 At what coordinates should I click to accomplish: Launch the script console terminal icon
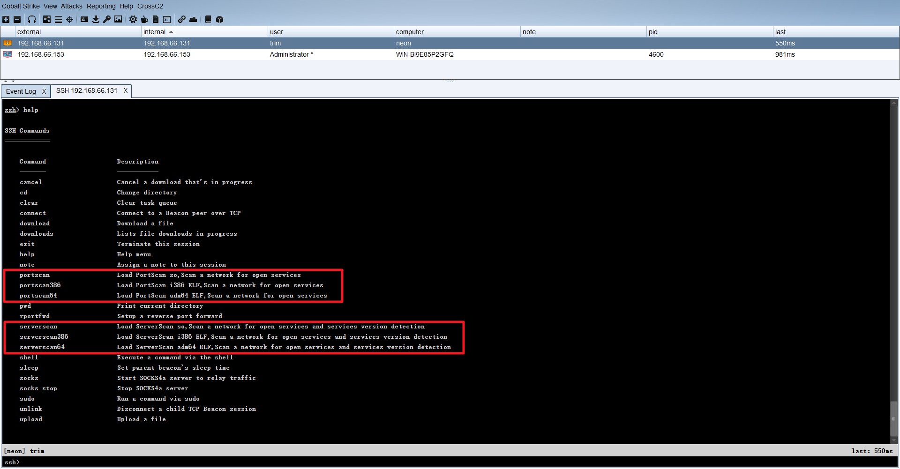(166, 19)
